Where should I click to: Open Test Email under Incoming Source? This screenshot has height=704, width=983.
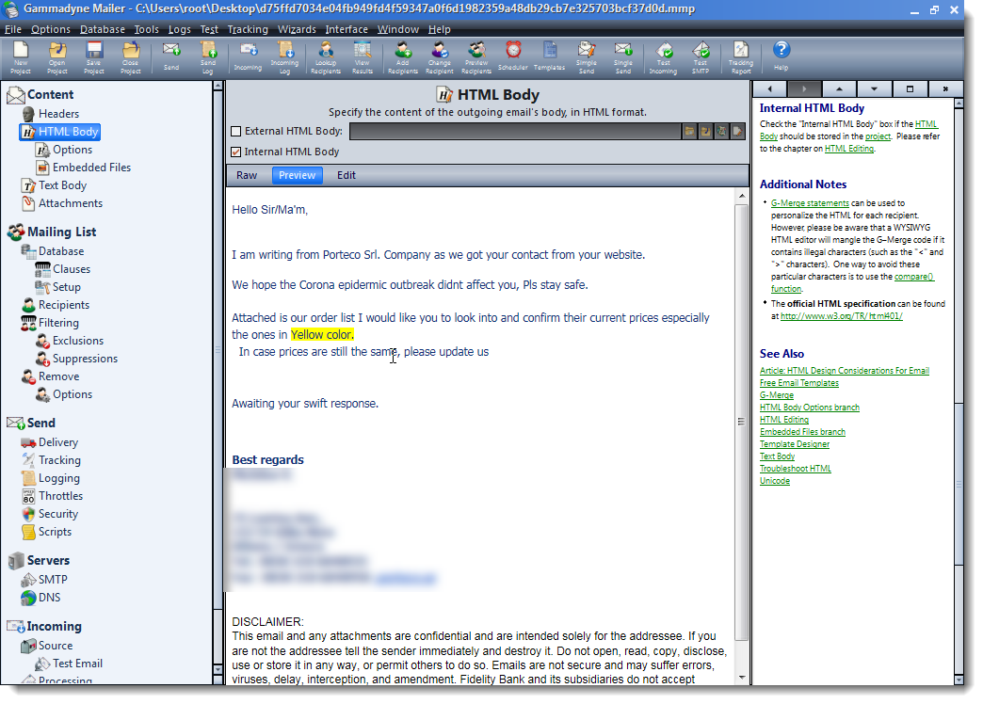click(x=78, y=664)
